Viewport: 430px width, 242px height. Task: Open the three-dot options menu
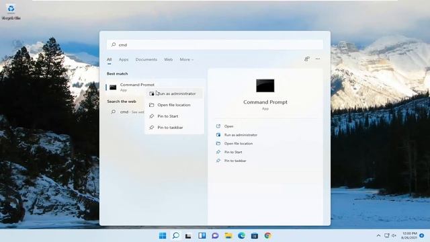click(x=318, y=58)
